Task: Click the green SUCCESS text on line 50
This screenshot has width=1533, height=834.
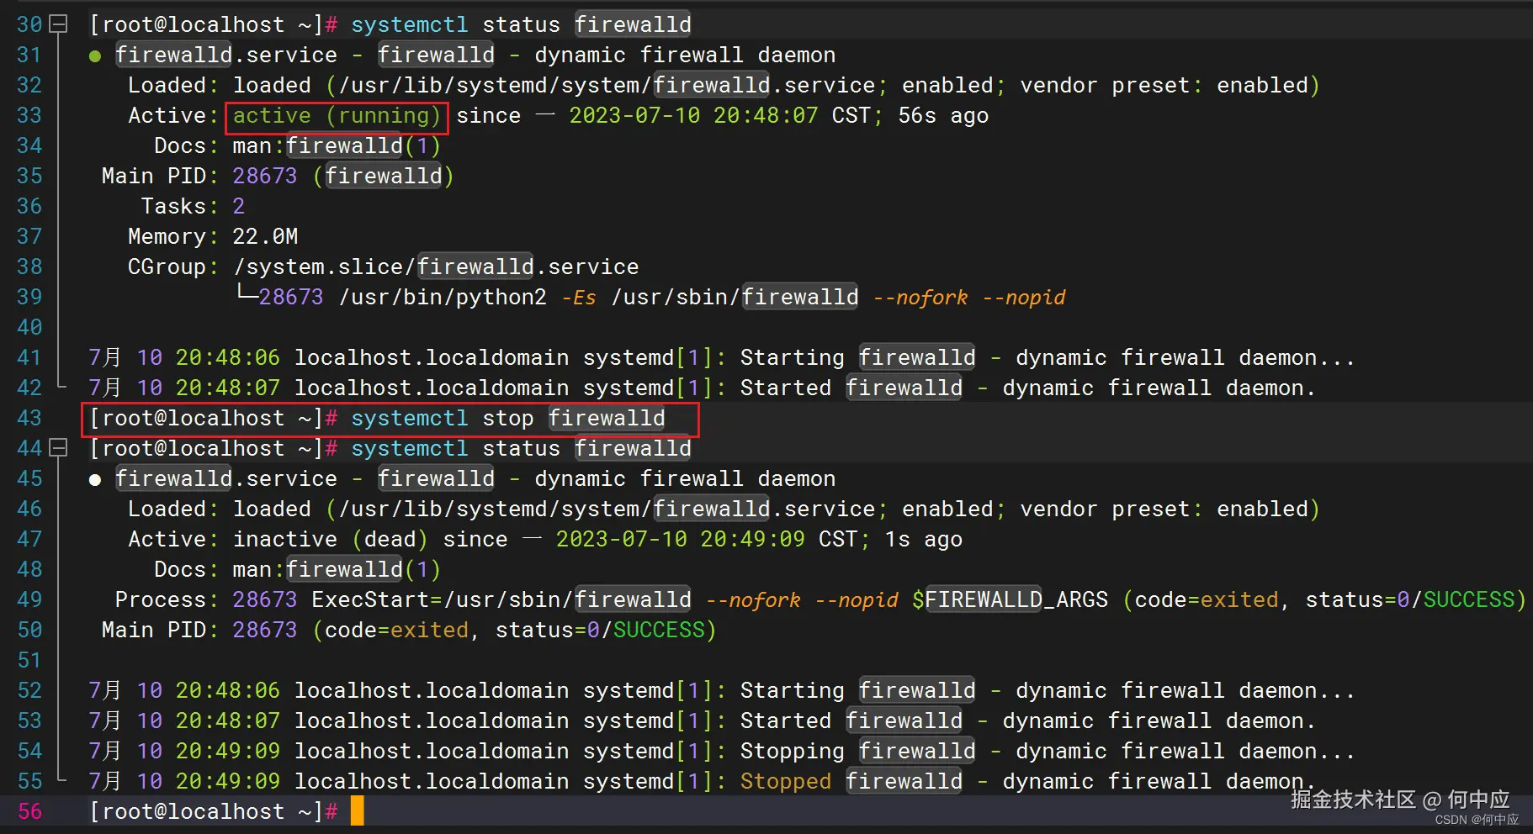Action: 659,630
